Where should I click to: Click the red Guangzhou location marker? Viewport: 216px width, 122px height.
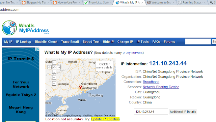coord(80,87)
